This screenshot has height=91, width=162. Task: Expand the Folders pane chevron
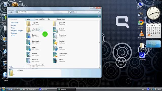click(x=24, y=67)
